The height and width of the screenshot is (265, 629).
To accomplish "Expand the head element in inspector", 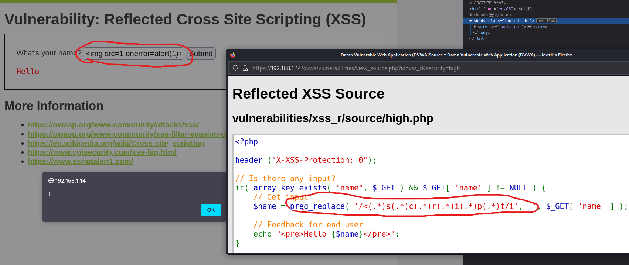I will 471,15.
